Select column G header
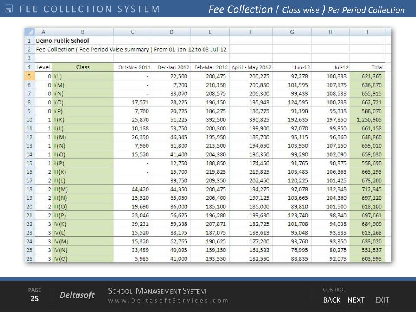416x312 pixels. 292,32
